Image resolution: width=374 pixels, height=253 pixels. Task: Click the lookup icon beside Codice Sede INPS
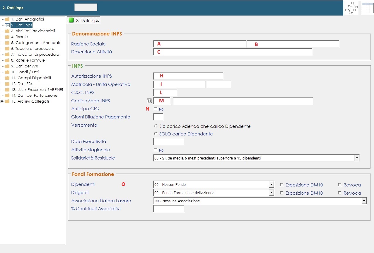149,101
